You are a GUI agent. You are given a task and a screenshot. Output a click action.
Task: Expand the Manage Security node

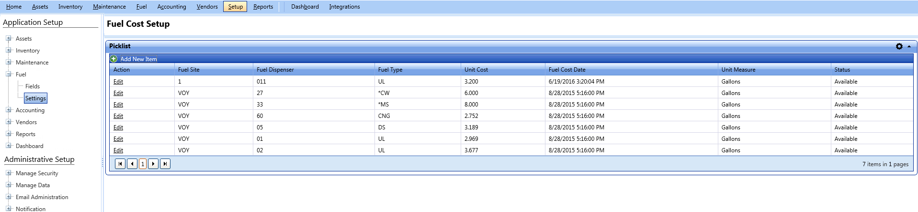click(x=9, y=173)
